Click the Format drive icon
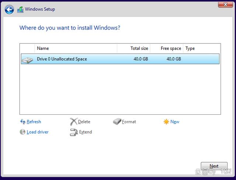This screenshot has width=236, height=180. (117, 121)
